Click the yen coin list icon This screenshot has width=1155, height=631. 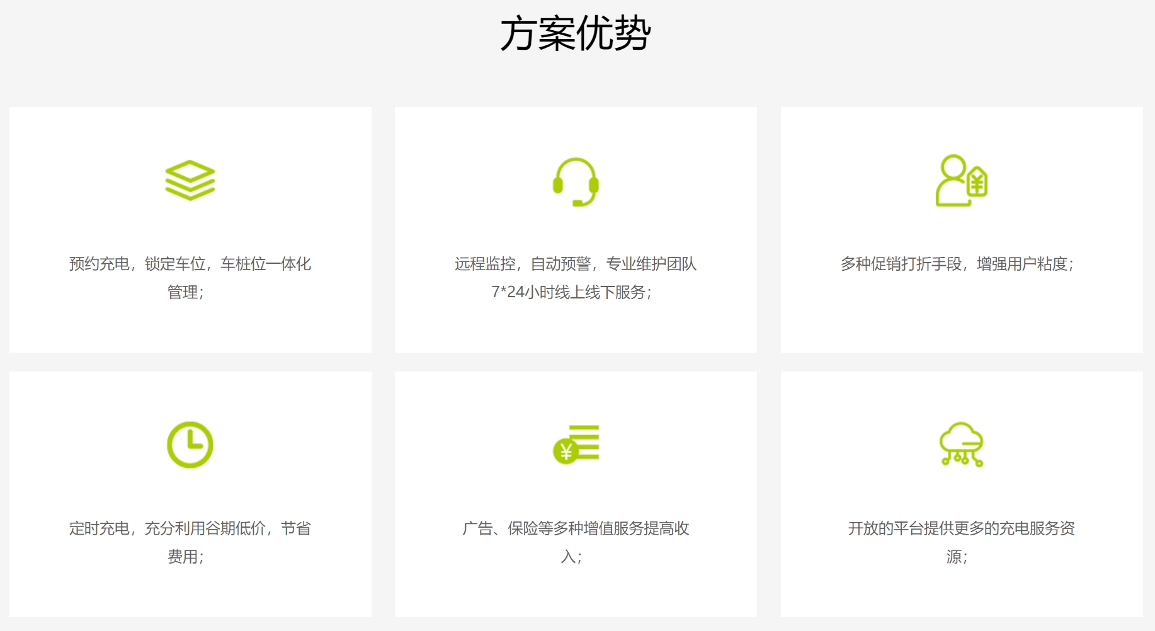tap(576, 445)
